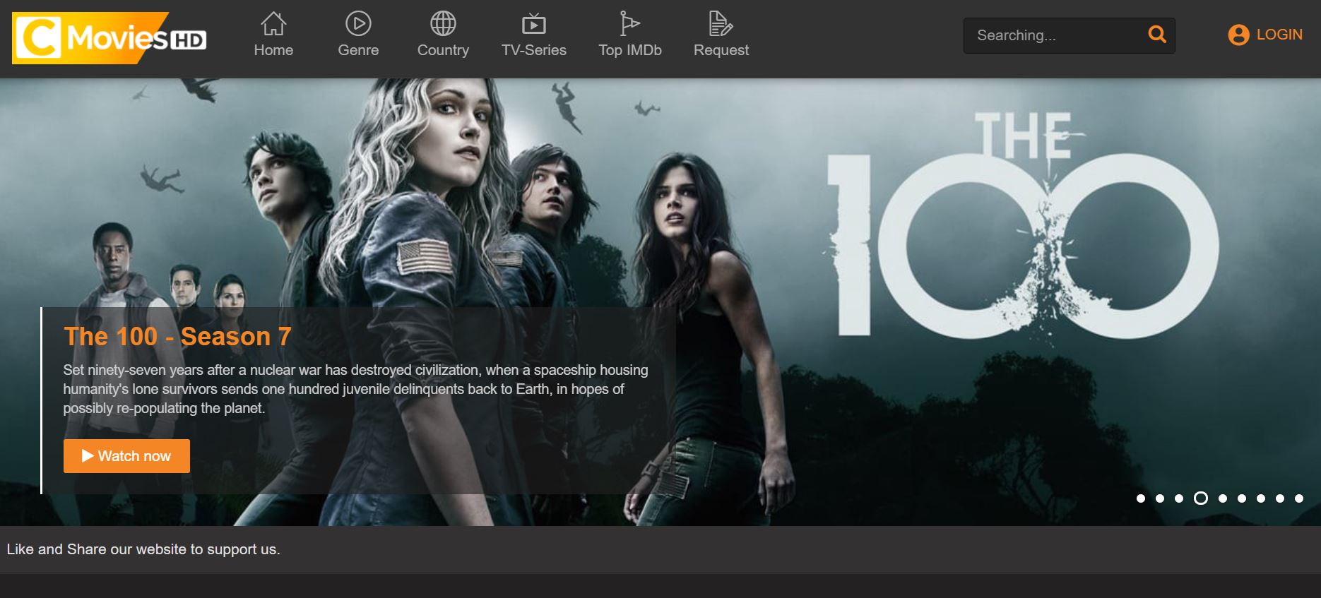The image size is (1321, 598).
Task: Click "Like and Share our website" text
Action: [x=143, y=549]
